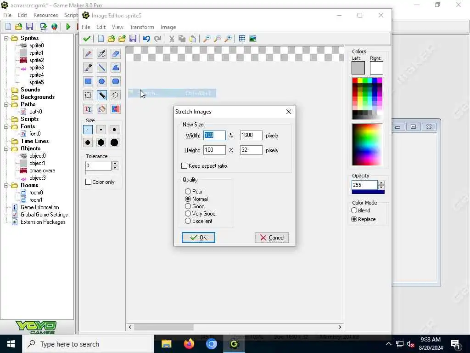This screenshot has height=353, width=470.
Task: Open the Image Editor File menu
Action: [86, 27]
